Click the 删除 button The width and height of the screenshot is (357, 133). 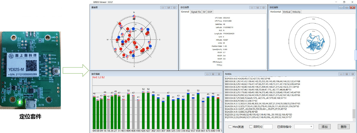(x=344, y=127)
